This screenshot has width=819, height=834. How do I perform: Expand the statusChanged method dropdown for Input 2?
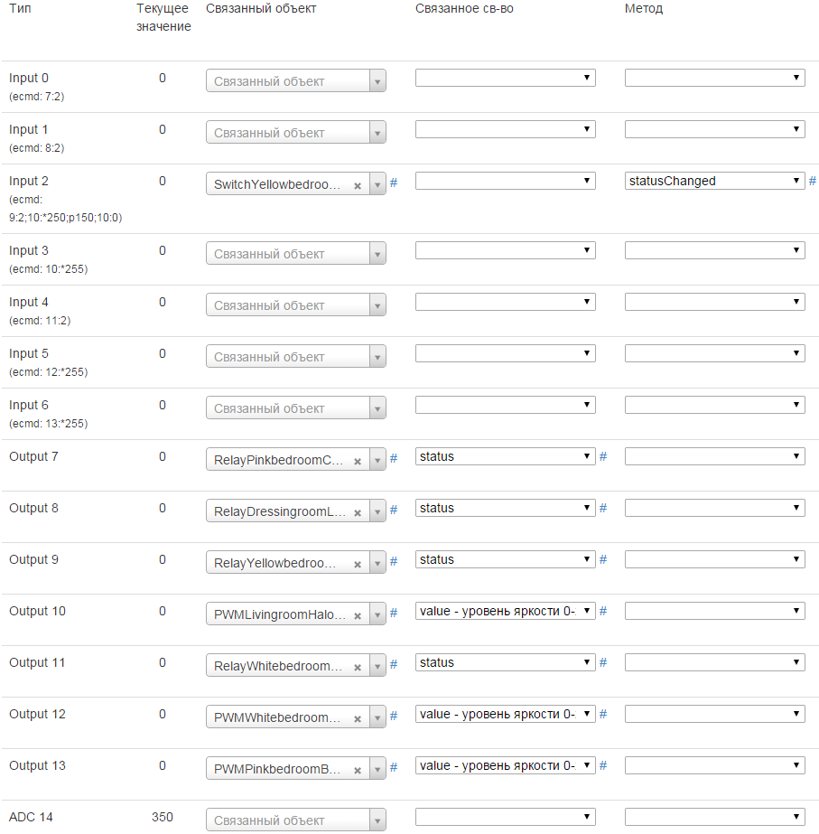click(x=714, y=181)
